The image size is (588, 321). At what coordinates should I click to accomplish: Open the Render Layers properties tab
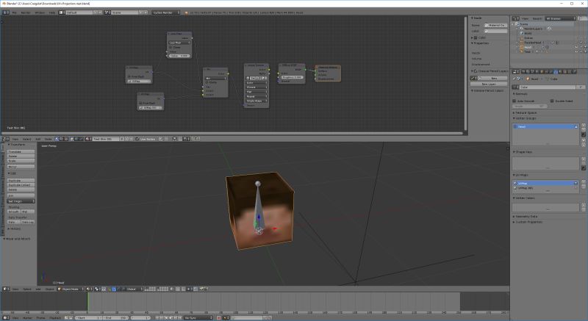[528, 72]
